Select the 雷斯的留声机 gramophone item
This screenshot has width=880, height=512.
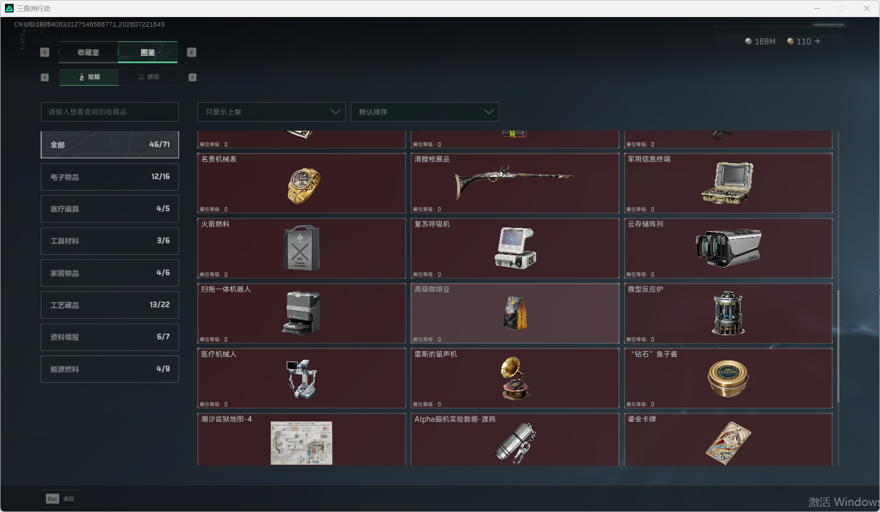point(515,378)
